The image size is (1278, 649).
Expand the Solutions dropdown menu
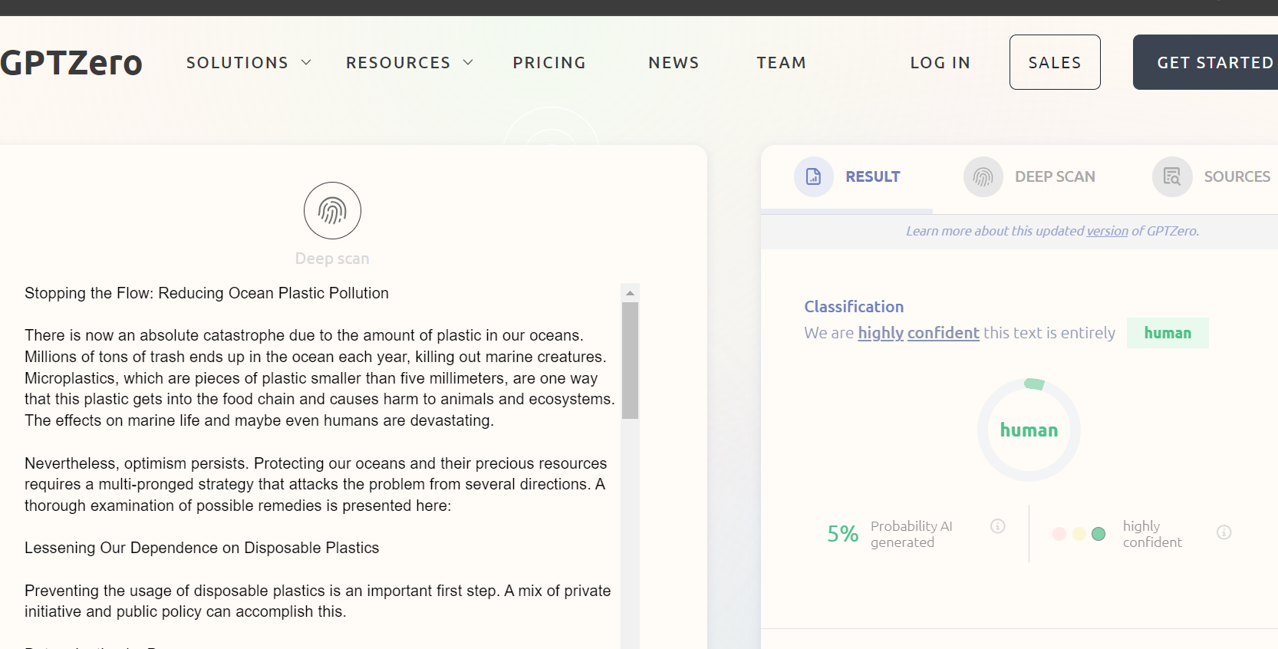[x=248, y=62]
